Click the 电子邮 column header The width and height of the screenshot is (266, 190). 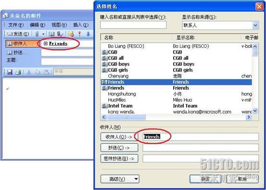click(250, 38)
